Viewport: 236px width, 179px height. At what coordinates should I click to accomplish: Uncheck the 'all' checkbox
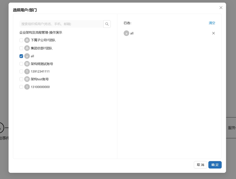pyautogui.click(x=21, y=56)
